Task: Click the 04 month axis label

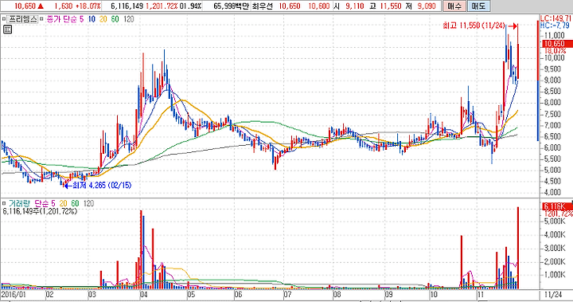Action: click(x=143, y=295)
